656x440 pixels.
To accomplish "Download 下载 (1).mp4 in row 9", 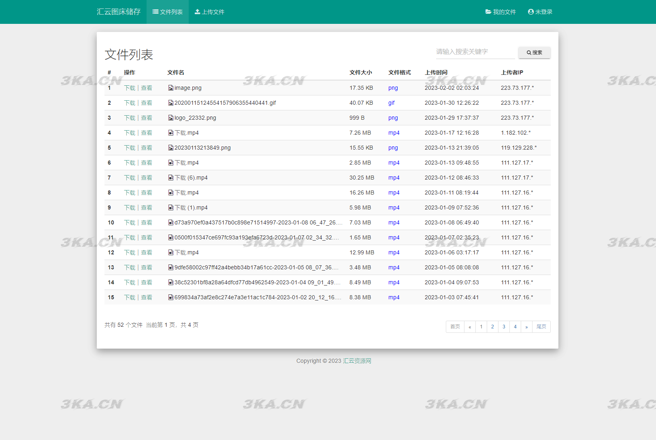I will [130, 207].
